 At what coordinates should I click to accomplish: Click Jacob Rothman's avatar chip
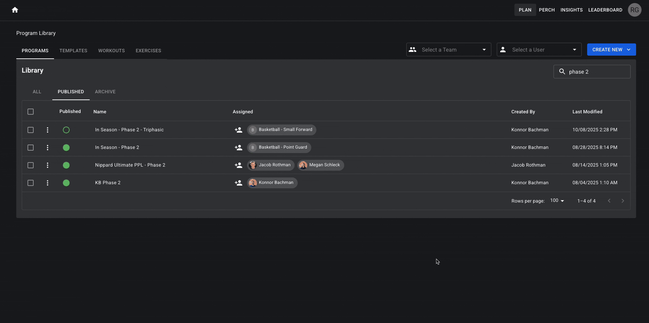[271, 165]
